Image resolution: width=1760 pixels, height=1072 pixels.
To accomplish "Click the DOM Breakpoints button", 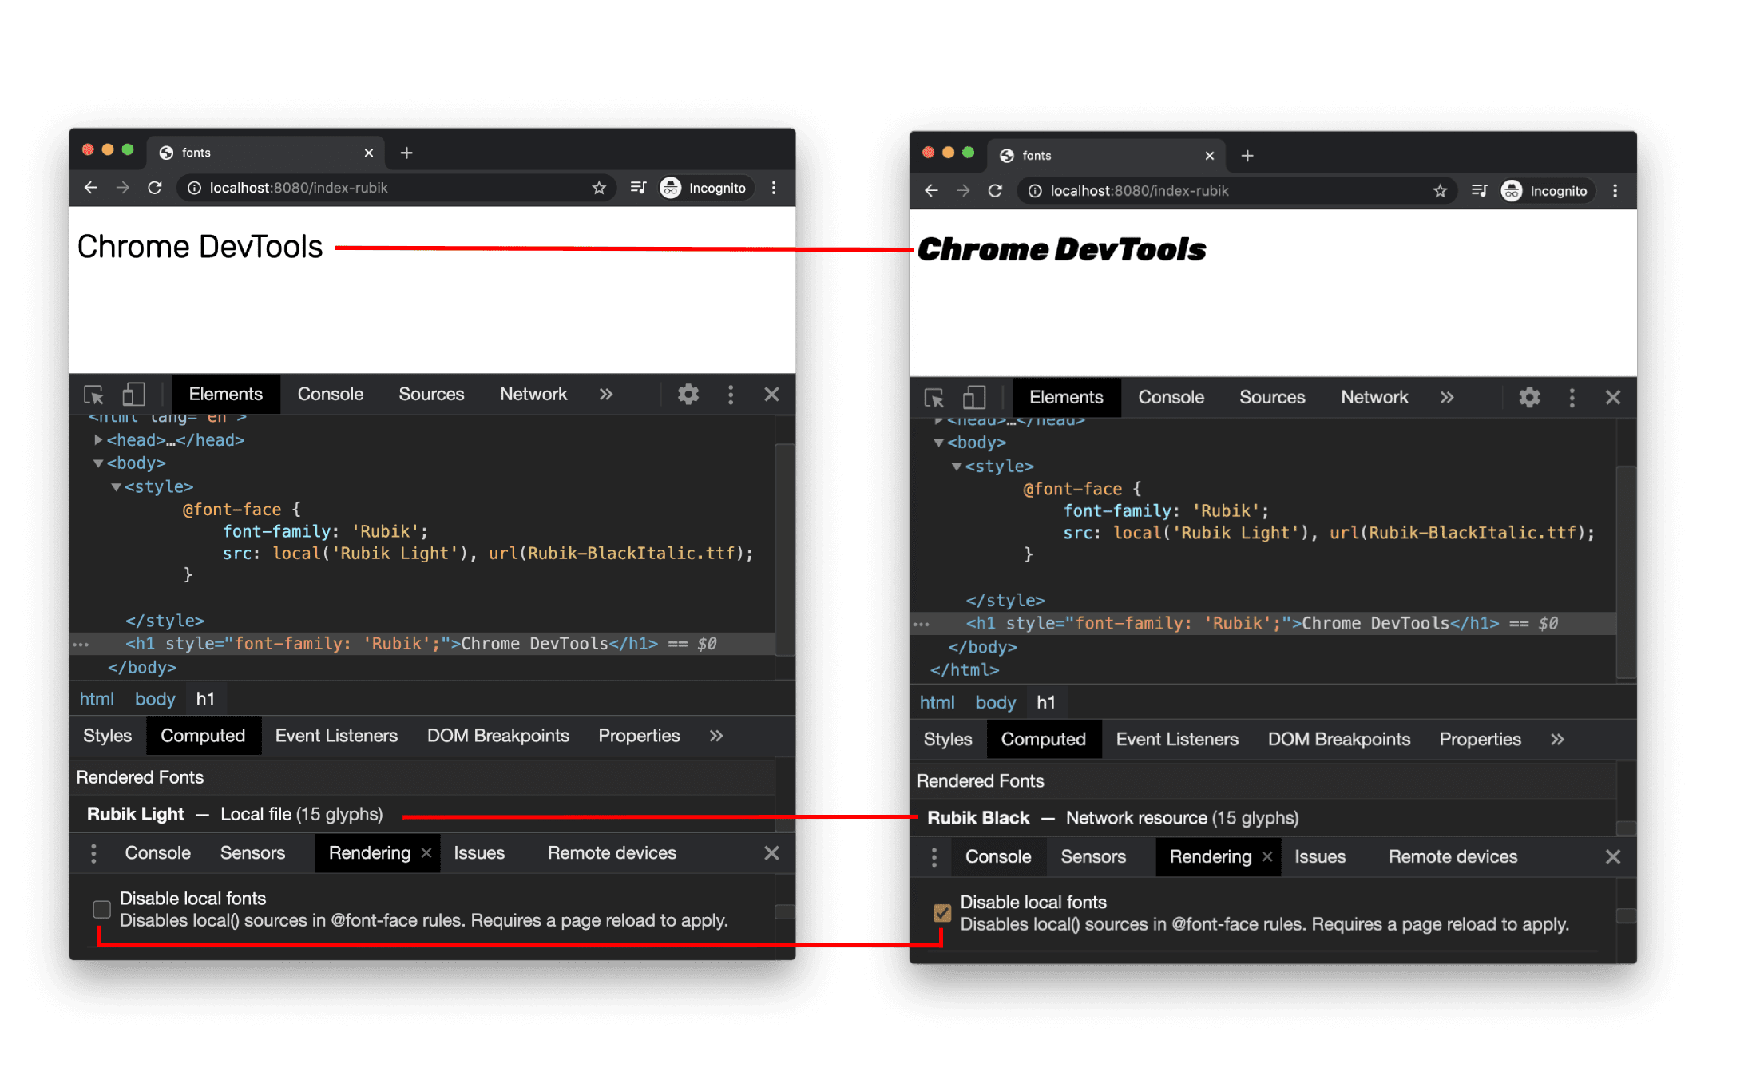I will click(x=497, y=739).
